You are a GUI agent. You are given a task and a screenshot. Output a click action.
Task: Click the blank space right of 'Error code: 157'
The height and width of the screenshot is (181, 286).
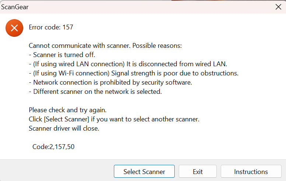pos(166,27)
